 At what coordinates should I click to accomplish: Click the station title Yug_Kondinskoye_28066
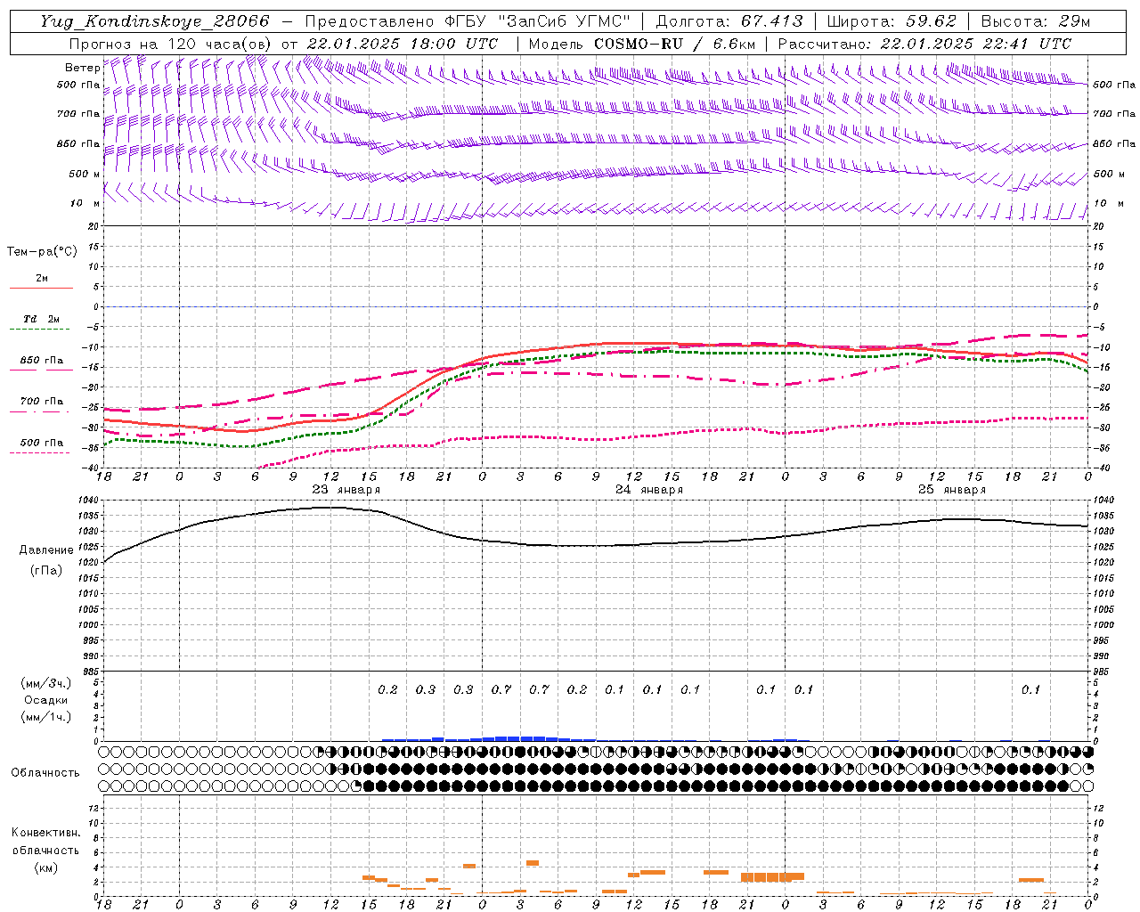154,21
